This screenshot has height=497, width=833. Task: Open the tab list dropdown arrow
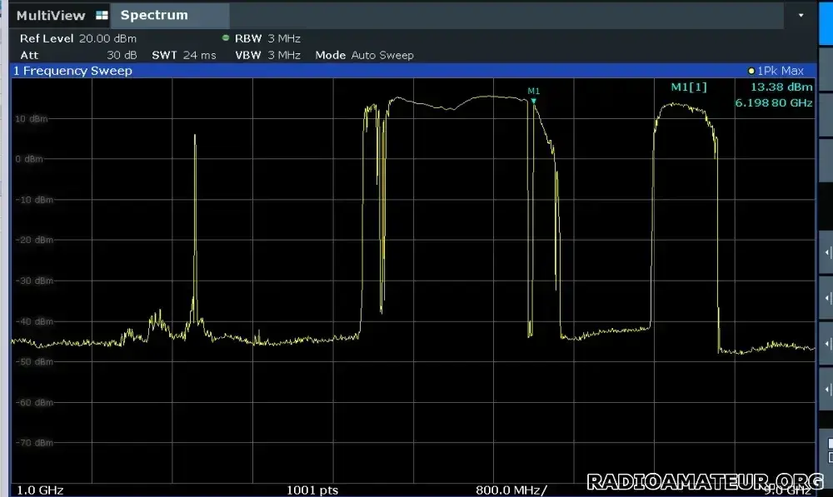(801, 16)
